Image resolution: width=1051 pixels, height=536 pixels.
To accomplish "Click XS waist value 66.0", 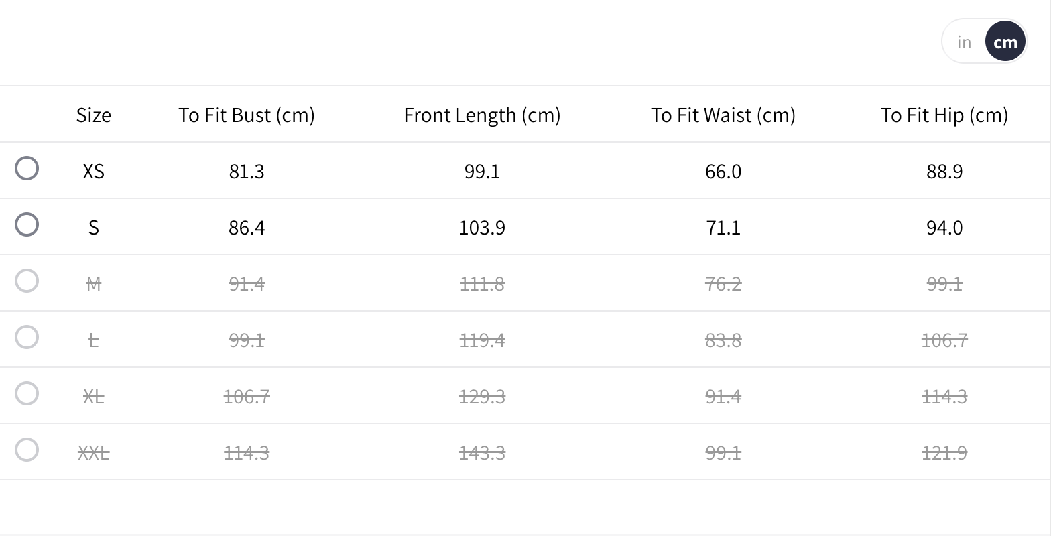I will (723, 172).
